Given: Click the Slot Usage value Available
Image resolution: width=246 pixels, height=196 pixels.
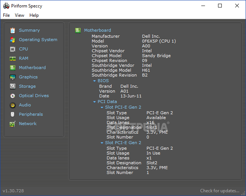Looking at the screenshot, I should pyautogui.click(x=156, y=118).
